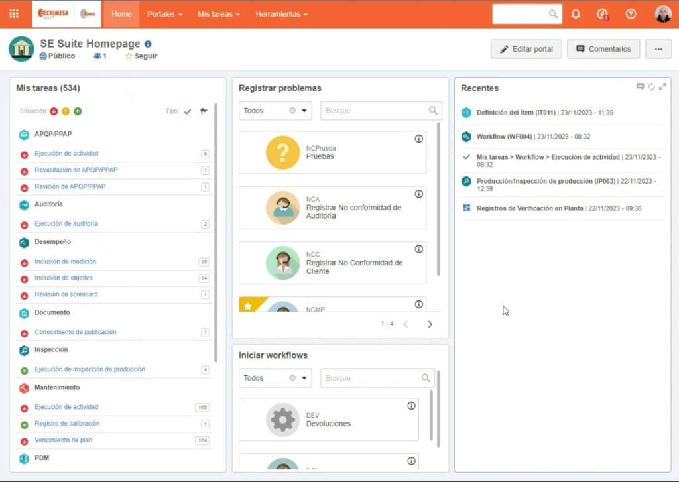This screenshot has width=679, height=482.
Task: Open Revalidación de APQP/PPAP task
Action: (76, 170)
